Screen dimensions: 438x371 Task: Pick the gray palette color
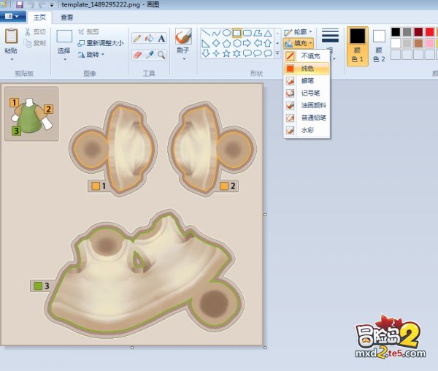coord(407,32)
